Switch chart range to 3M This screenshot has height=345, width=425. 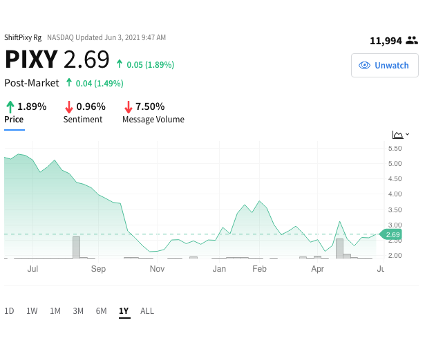tap(78, 311)
